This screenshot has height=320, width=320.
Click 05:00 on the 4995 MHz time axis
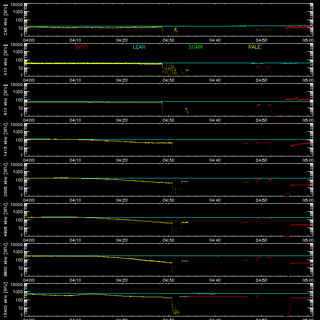click(308, 240)
